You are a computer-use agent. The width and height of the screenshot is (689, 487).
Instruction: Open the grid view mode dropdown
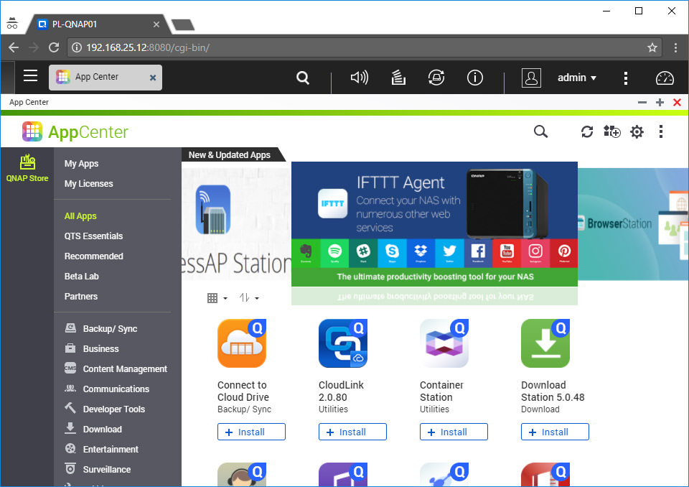[x=217, y=298]
